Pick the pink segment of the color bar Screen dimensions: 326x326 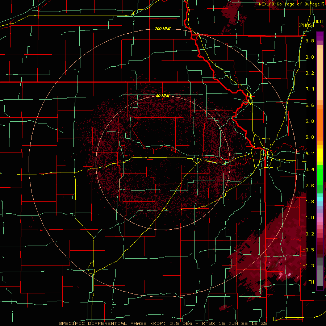point(320,220)
